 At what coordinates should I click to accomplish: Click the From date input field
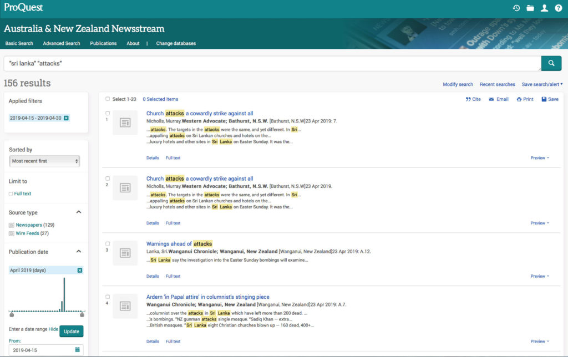(46, 350)
